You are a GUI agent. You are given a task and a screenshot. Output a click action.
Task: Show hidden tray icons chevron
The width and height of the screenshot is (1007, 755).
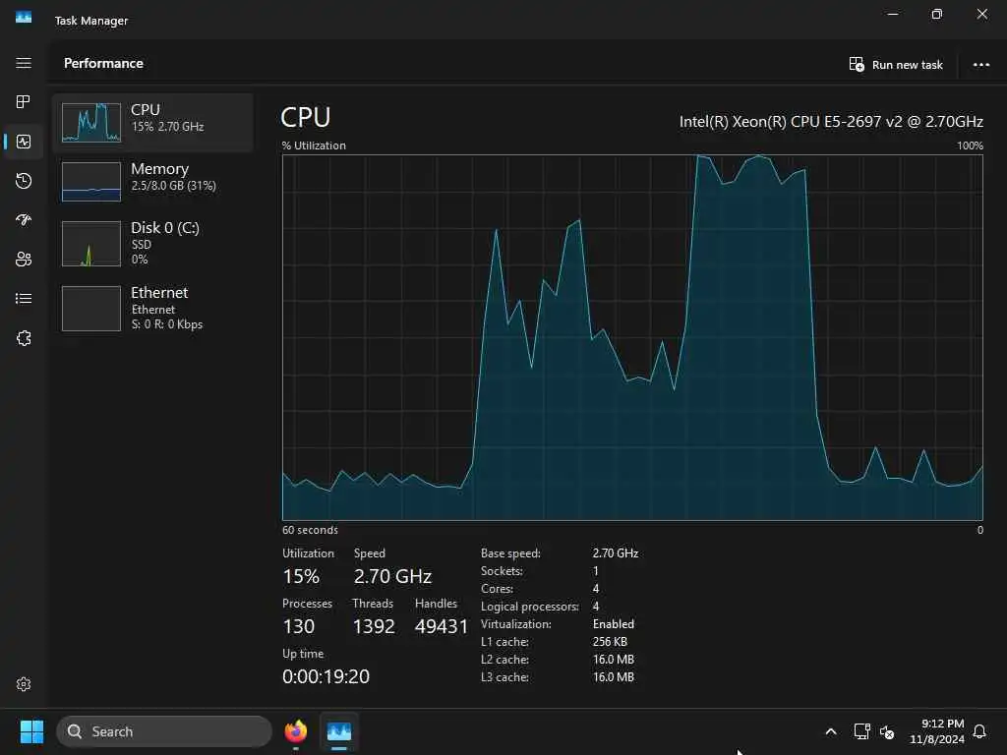830,731
